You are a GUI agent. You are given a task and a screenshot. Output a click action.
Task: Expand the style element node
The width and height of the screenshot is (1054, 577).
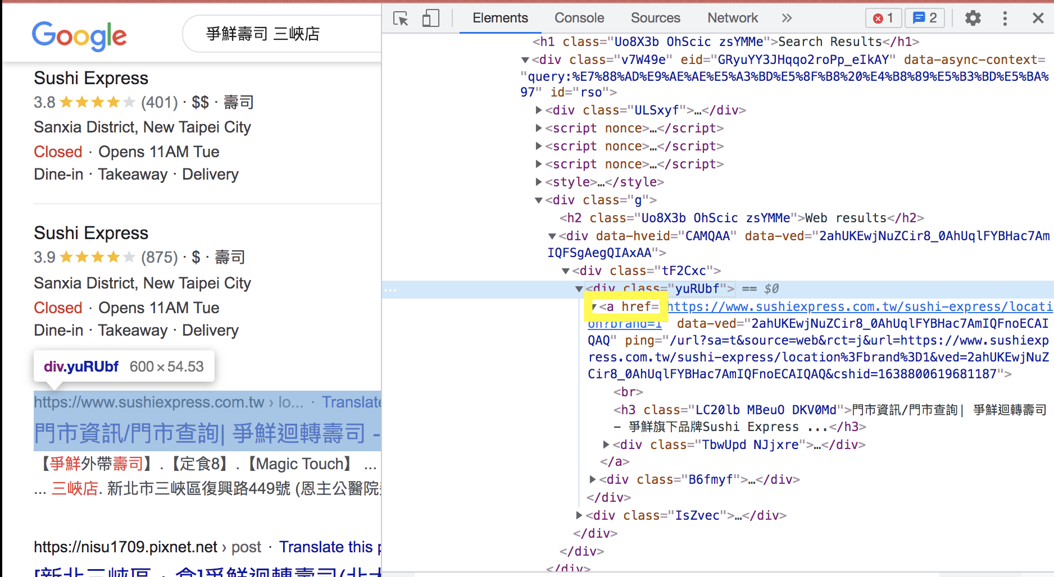click(539, 182)
